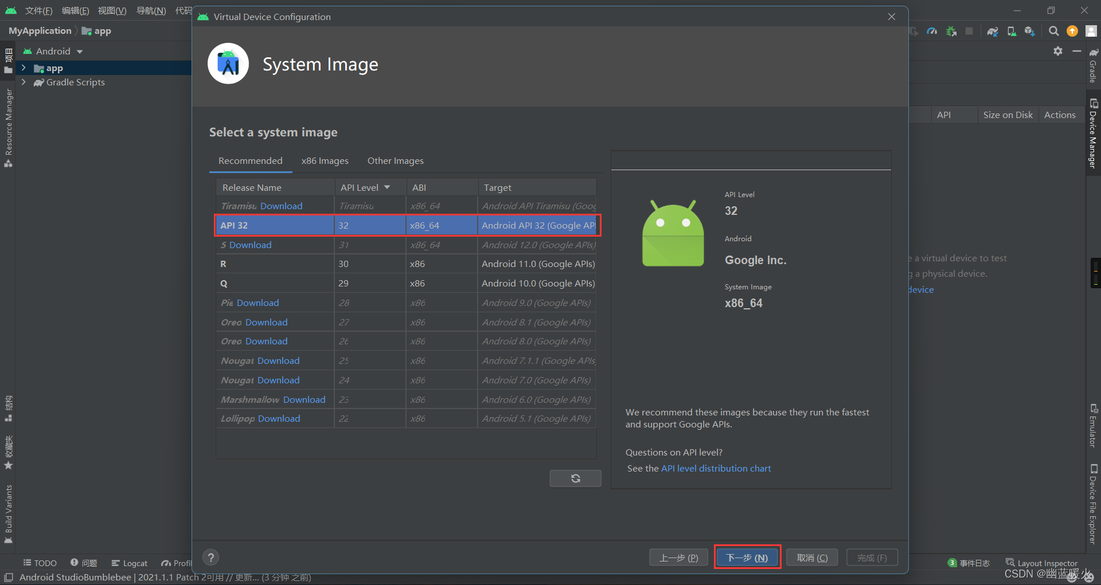This screenshot has width=1101, height=585.
Task: Open the Logcat tool window
Action: [x=130, y=563]
